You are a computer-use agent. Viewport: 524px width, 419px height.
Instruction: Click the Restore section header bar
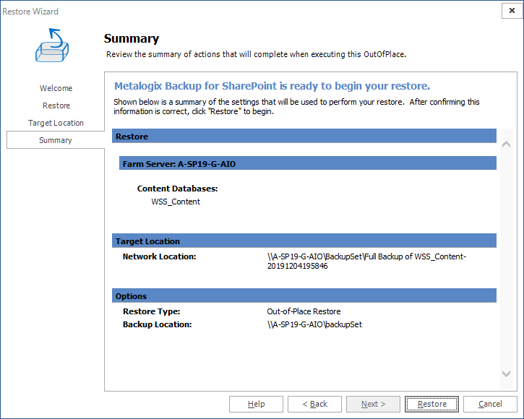(304, 137)
